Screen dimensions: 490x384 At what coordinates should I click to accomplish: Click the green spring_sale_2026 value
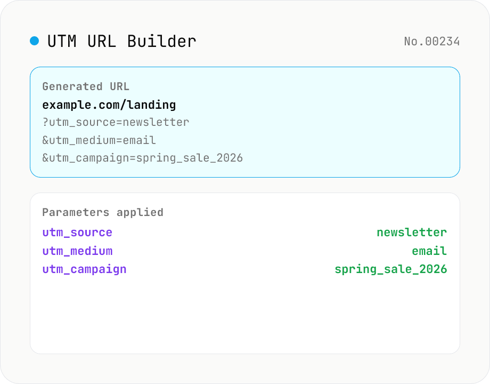391,269
